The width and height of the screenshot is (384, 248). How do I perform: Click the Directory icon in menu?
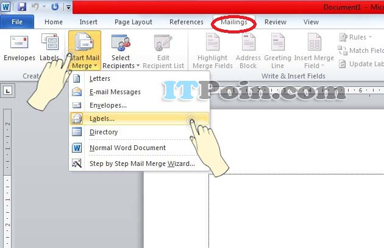(x=77, y=132)
